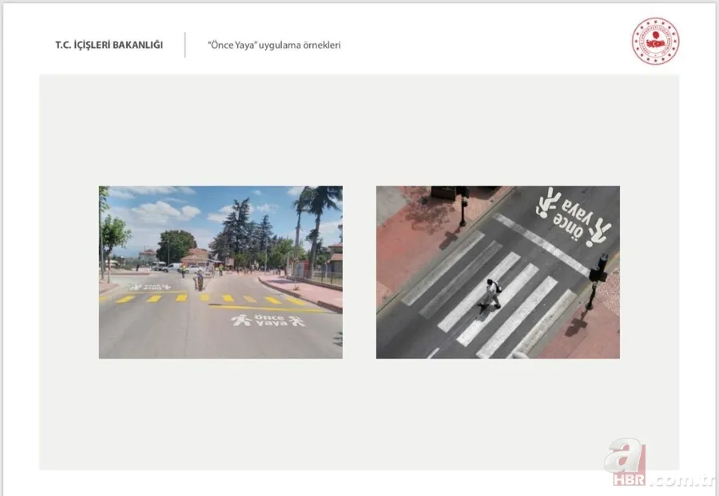This screenshot has width=719, height=496.
Task: Click the Interior Ministry emblem logo
Action: coord(655,41)
